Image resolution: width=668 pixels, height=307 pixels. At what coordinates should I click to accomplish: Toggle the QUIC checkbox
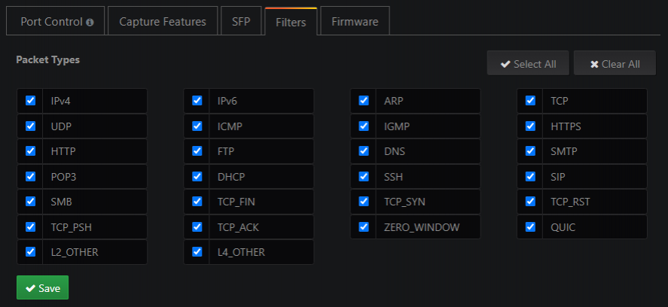click(530, 226)
